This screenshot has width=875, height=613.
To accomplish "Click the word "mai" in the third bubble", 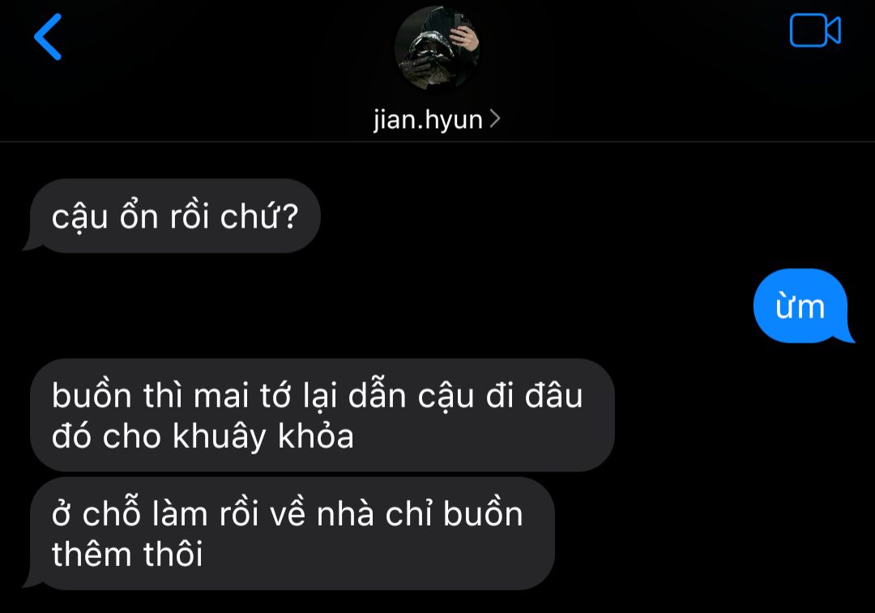I will point(221,396).
